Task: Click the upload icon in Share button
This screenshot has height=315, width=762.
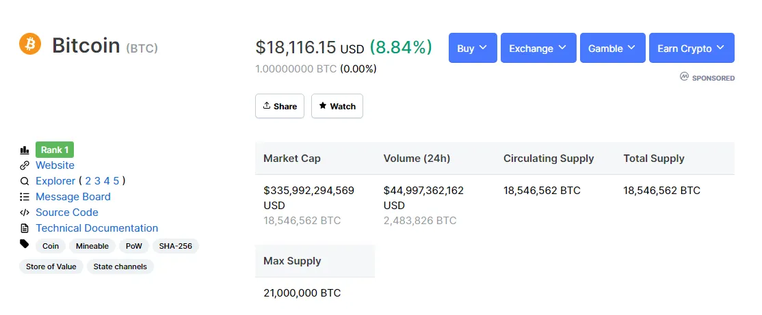Action: coord(266,105)
